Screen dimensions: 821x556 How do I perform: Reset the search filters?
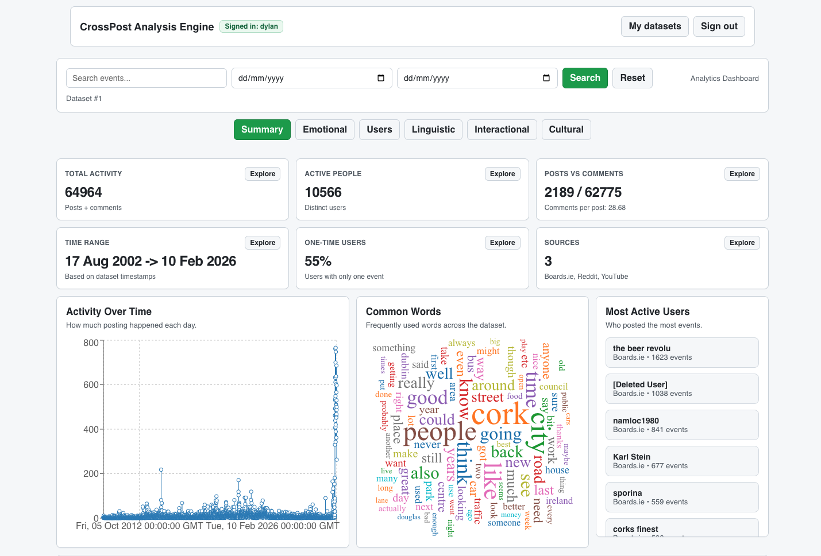[632, 78]
